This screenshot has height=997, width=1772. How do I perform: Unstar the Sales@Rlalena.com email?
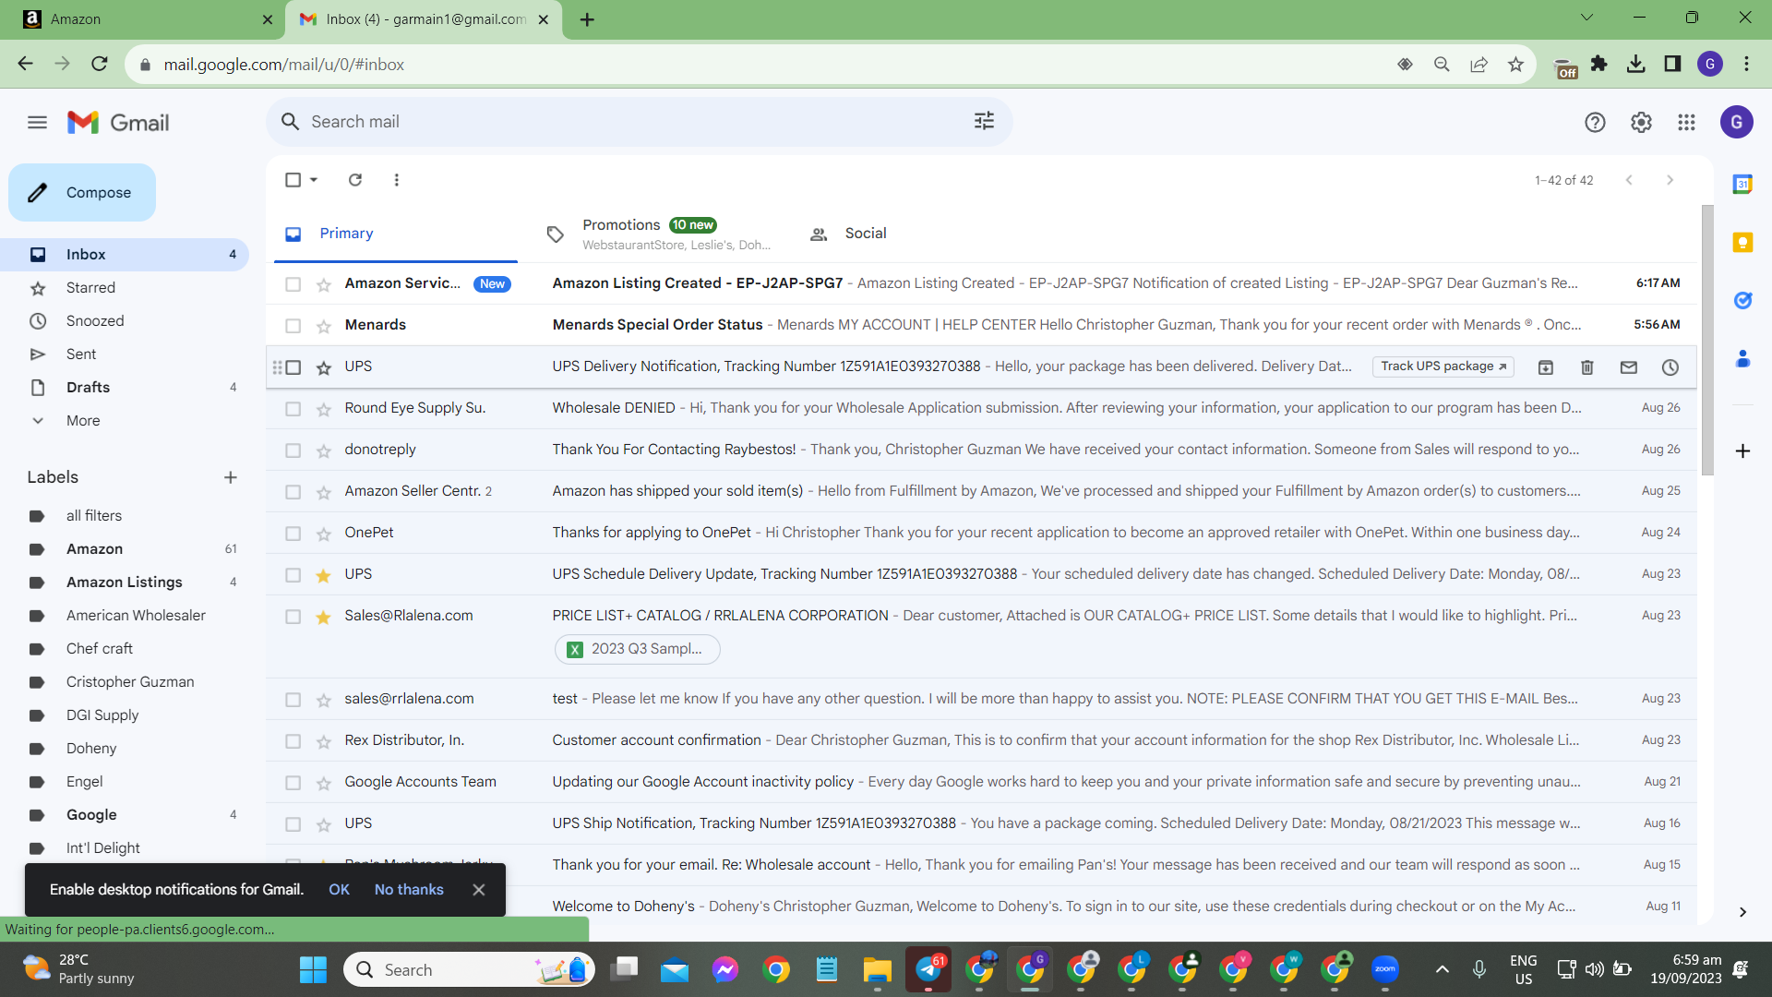coord(324,618)
